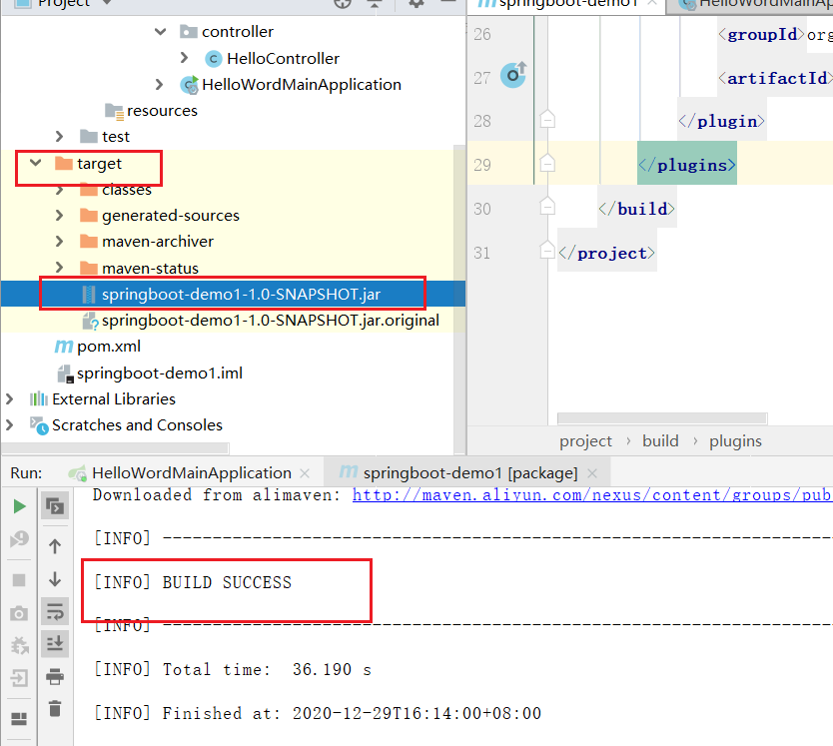The image size is (833, 746).
Task: Open the maven.aliyun.com link in console
Action: [592, 495]
